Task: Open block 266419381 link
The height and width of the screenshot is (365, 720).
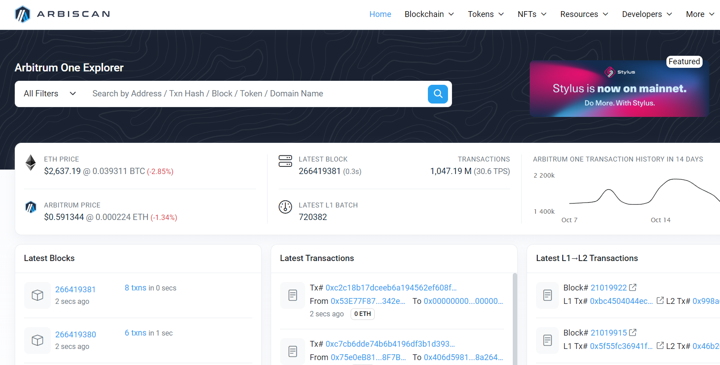Action: (x=75, y=290)
